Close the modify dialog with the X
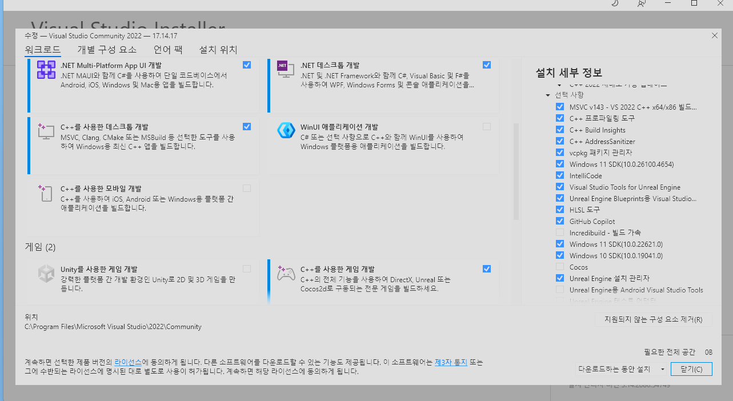The width and height of the screenshot is (733, 401). (714, 35)
